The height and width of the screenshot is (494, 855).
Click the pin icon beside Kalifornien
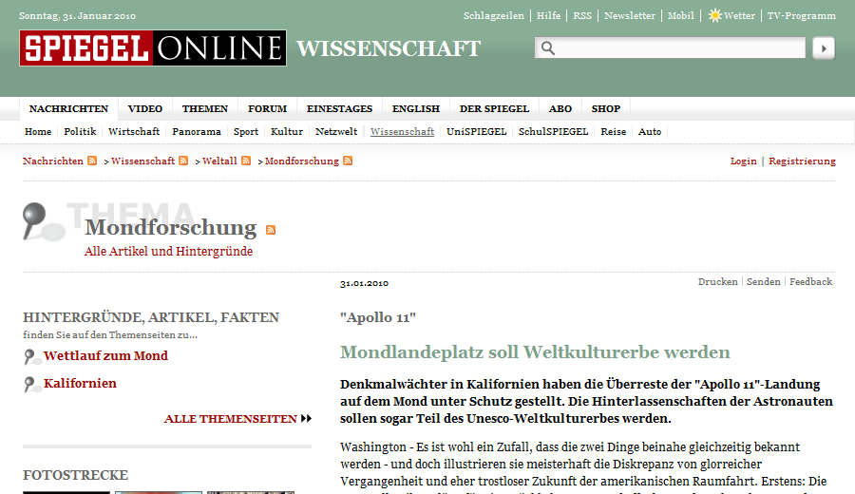(x=32, y=385)
